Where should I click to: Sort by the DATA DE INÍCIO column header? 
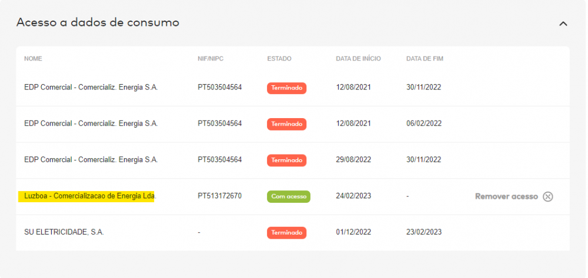click(358, 59)
